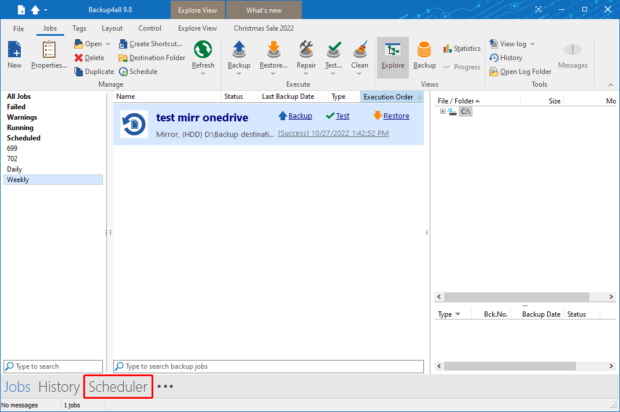Switch on the Backup view toggle
The image size is (620, 412).
point(425,55)
